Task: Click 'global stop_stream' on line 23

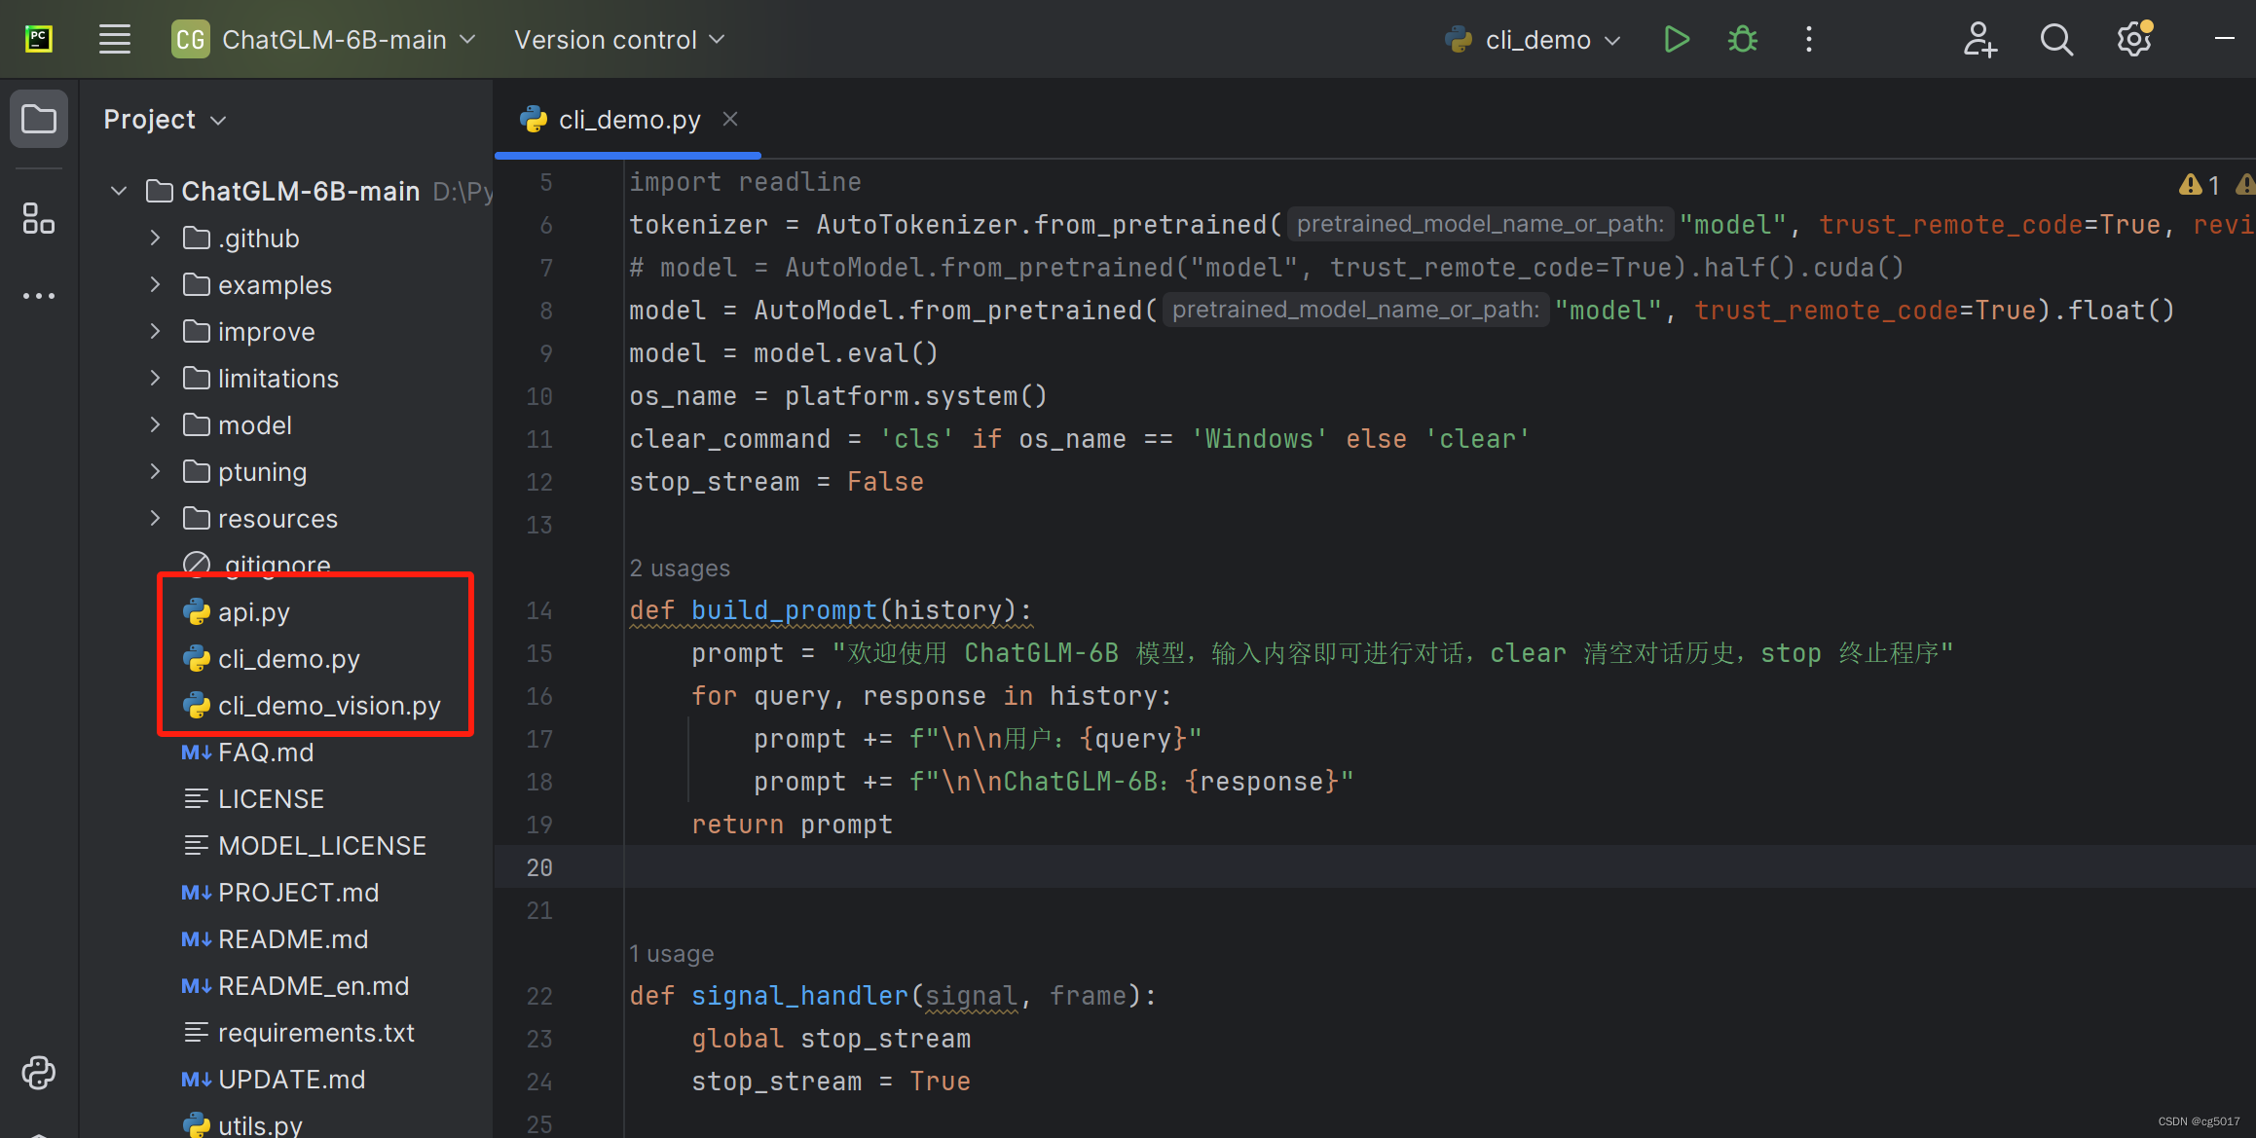Action: pyautogui.click(x=831, y=1039)
